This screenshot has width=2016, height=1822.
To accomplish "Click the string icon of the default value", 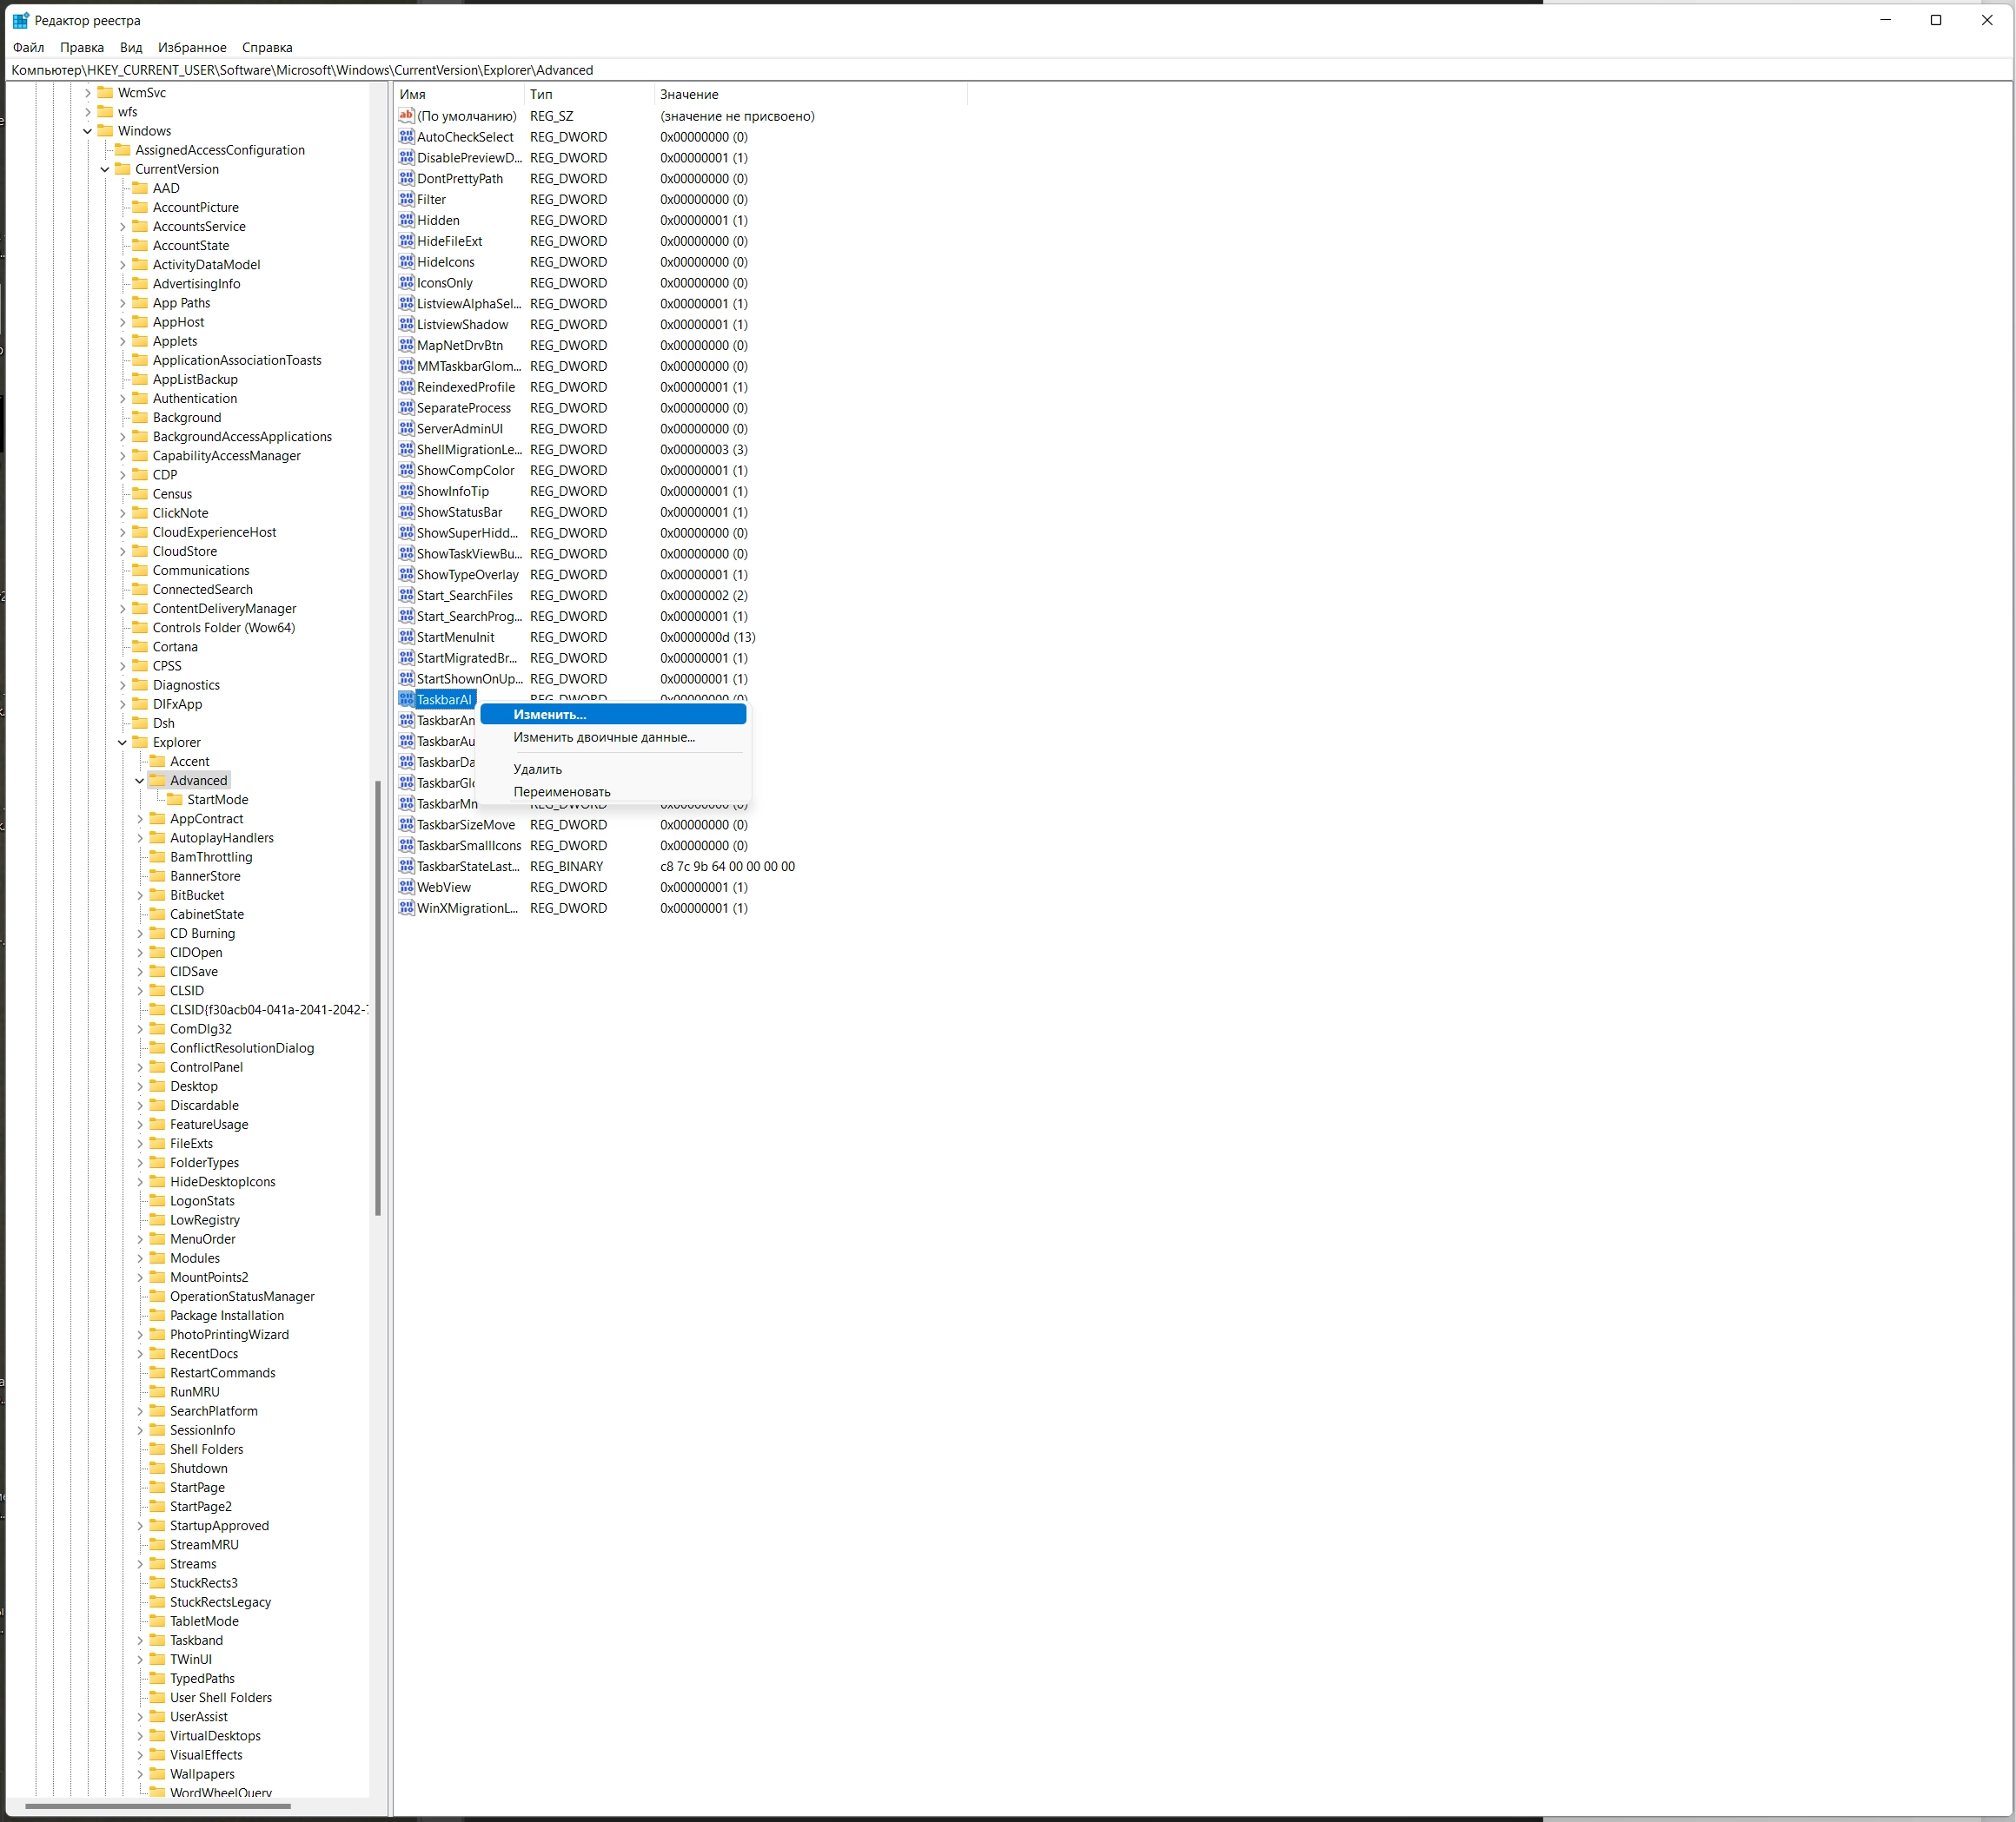I will 406,116.
